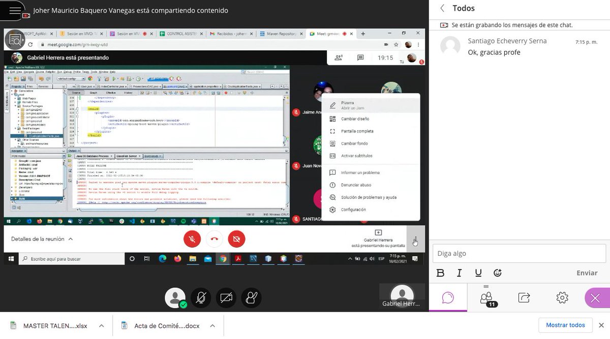Click Acrobat icon in shared taskbar
This screenshot has width=610, height=339.
[x=237, y=259]
